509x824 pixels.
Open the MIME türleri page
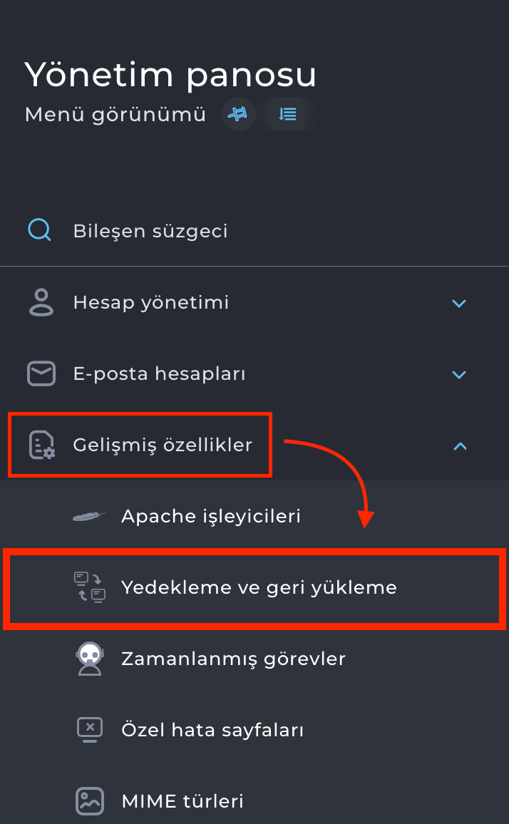coord(182,801)
